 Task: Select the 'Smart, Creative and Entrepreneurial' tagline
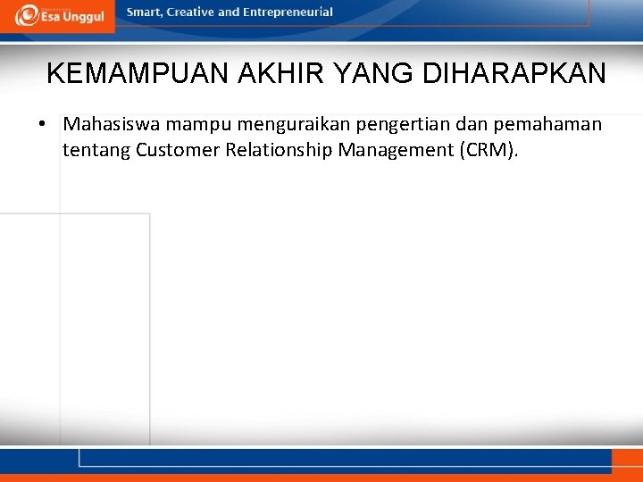tap(230, 12)
